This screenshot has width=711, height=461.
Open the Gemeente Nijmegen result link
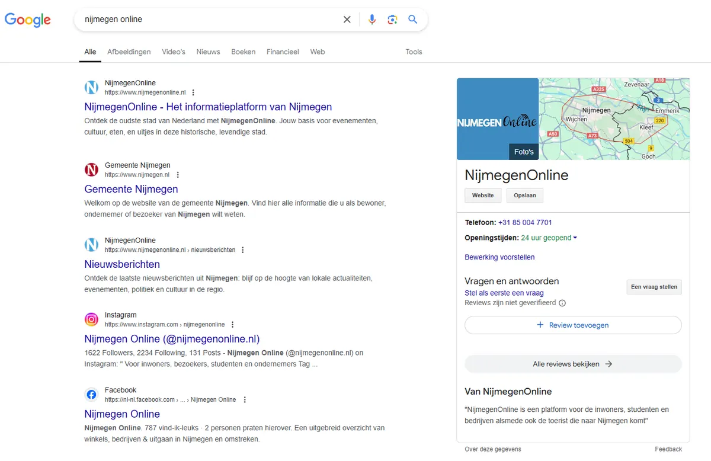tap(131, 189)
